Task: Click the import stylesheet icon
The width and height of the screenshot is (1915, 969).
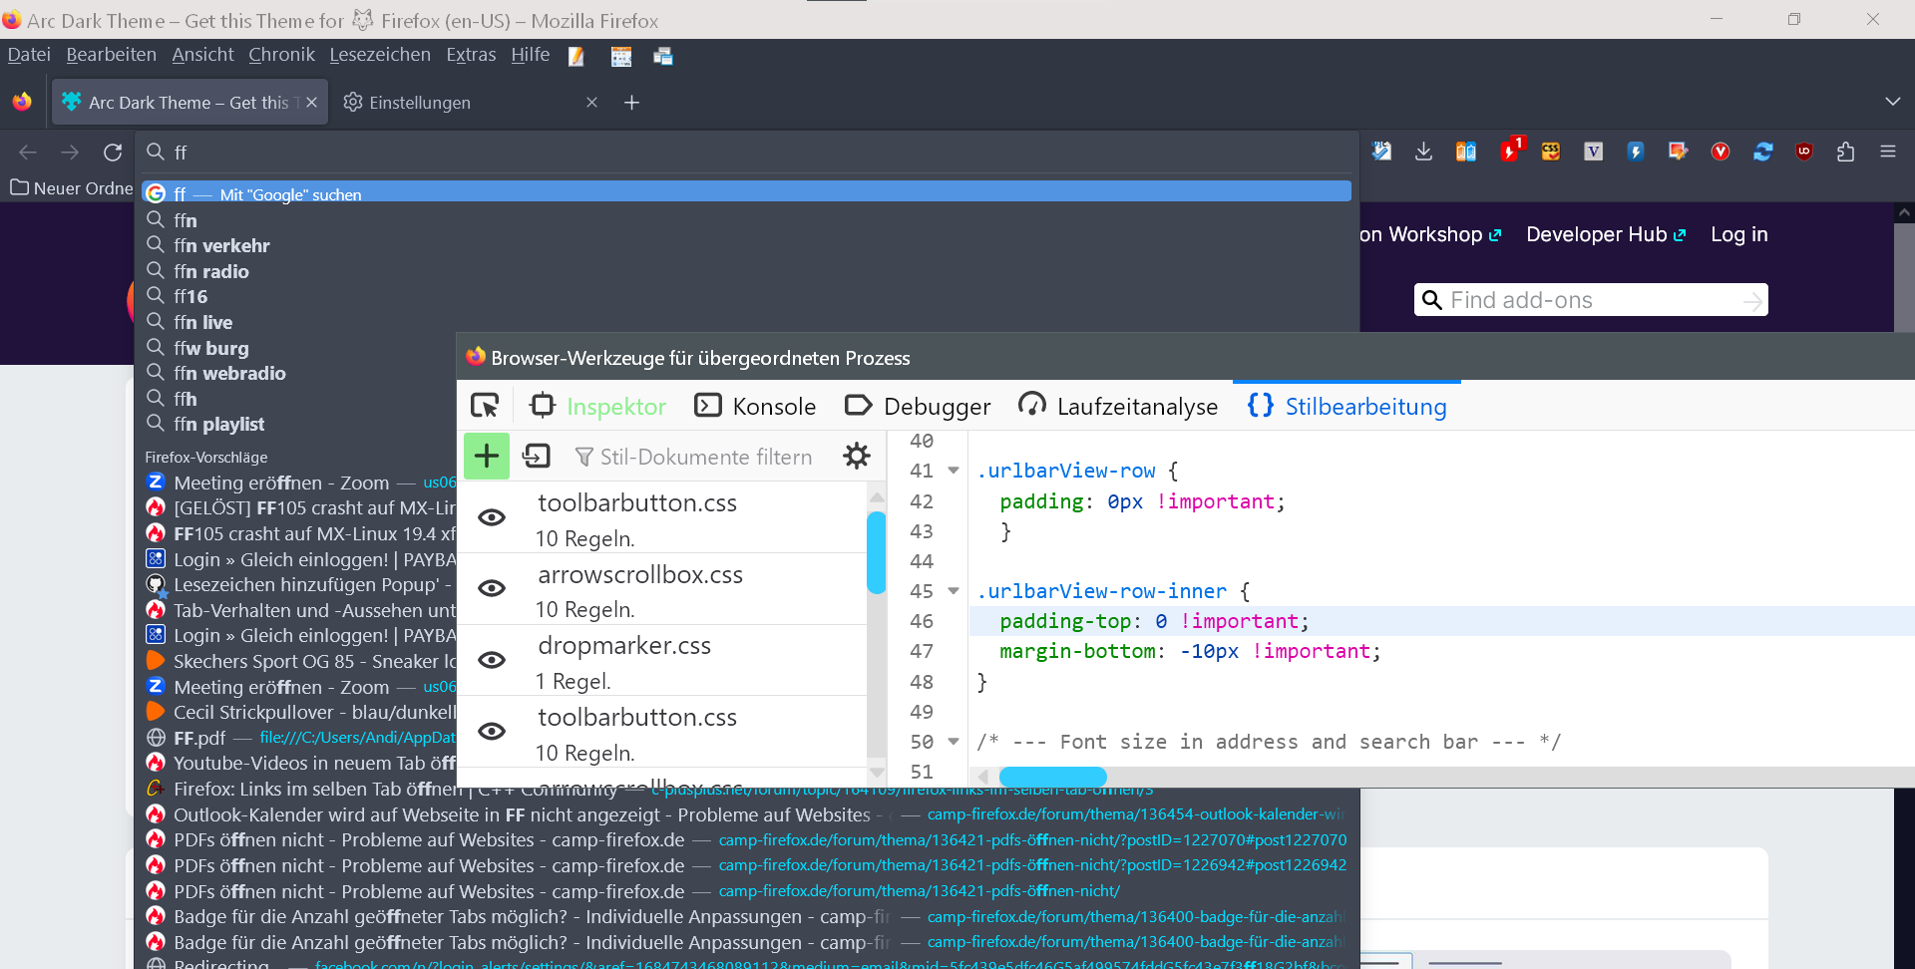Action: click(x=537, y=457)
